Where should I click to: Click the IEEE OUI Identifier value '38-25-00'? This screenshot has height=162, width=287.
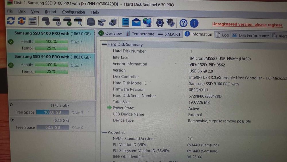tap(195, 157)
